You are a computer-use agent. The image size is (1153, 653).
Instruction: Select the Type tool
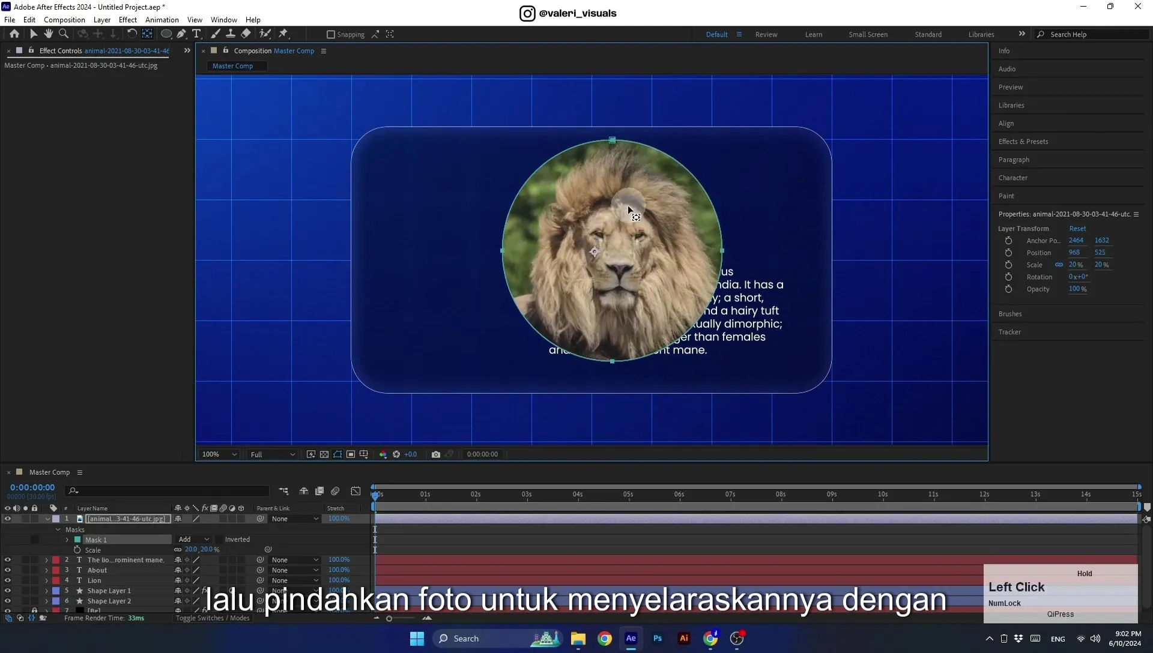(x=196, y=34)
